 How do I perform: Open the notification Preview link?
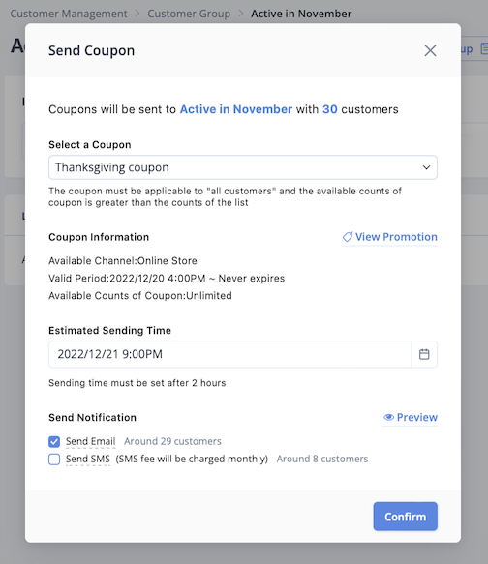click(x=417, y=417)
